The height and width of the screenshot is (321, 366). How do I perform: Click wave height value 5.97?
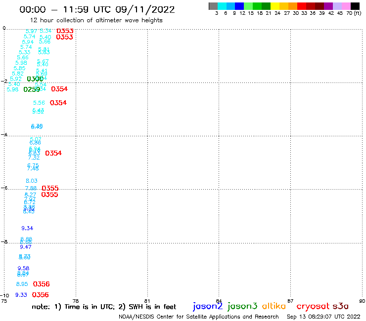[31, 31]
